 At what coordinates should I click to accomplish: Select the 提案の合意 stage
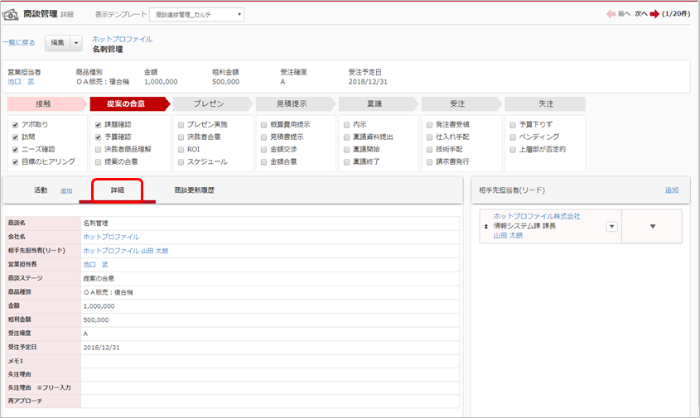128,104
